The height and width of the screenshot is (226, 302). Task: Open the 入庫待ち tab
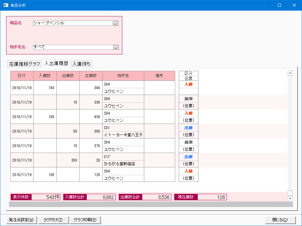click(x=82, y=63)
